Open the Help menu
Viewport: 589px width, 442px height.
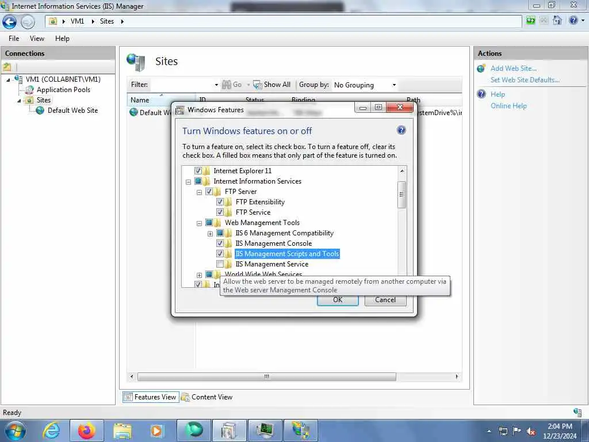pyautogui.click(x=62, y=39)
